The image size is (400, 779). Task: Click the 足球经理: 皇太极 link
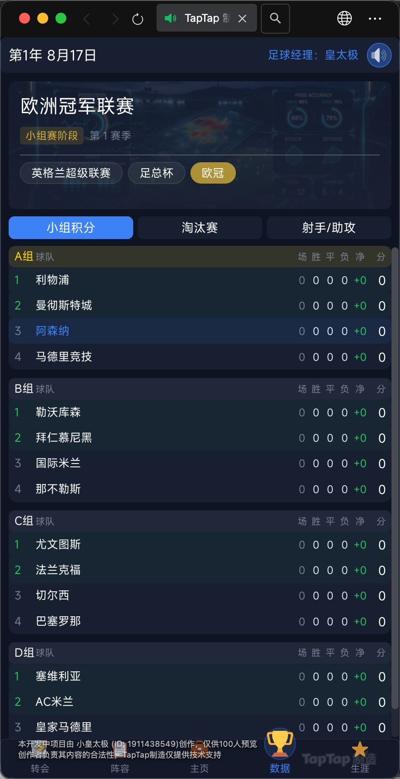pyautogui.click(x=313, y=55)
